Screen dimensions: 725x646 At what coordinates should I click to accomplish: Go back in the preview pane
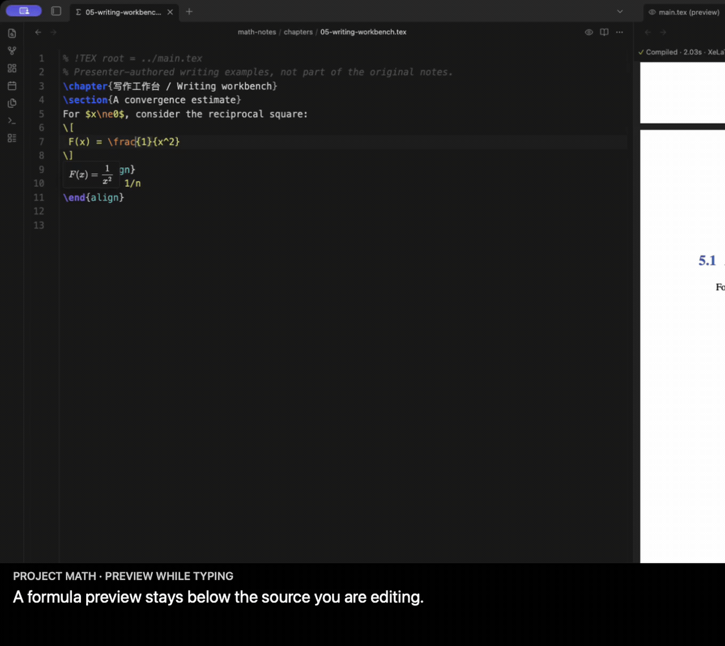point(648,32)
